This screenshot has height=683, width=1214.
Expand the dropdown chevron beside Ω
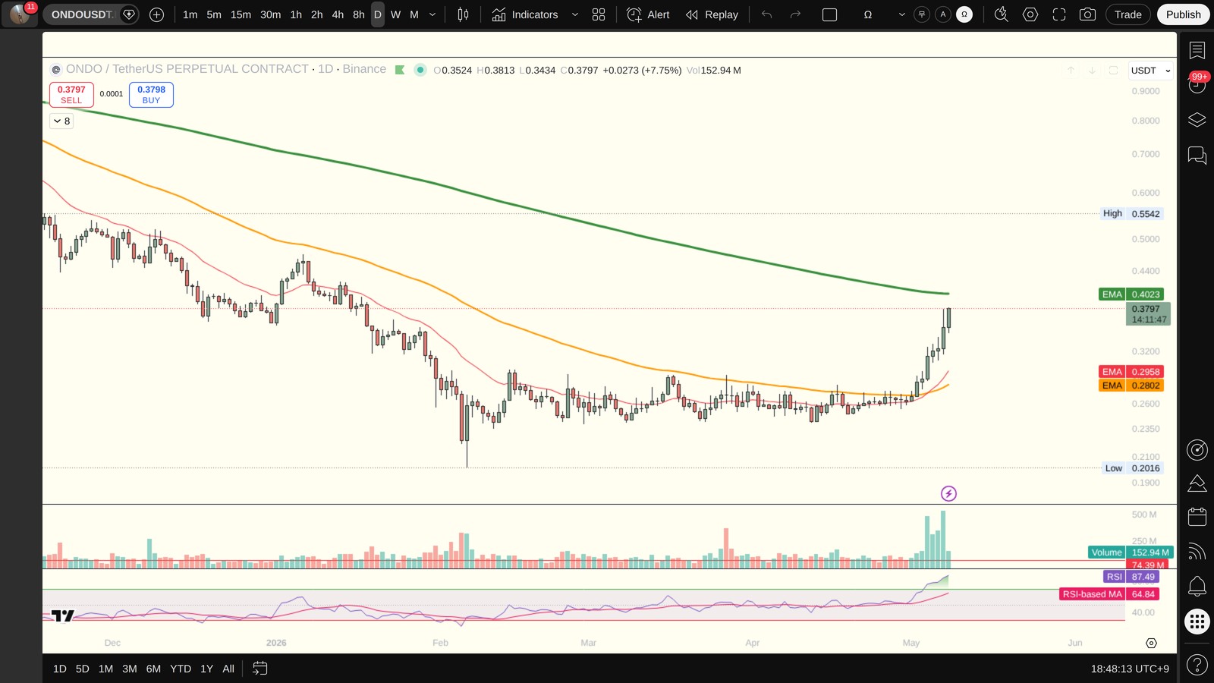[902, 14]
